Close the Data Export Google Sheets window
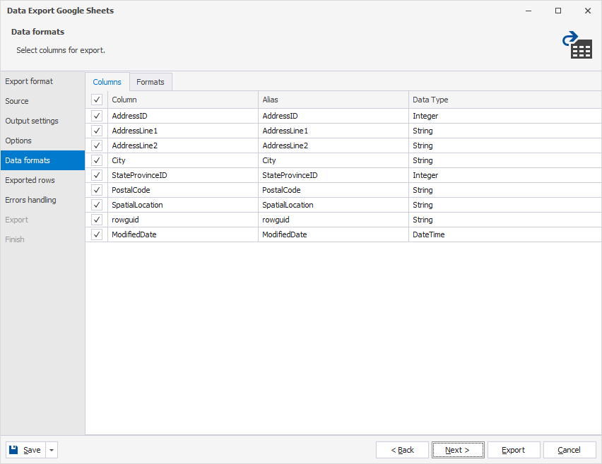Image resolution: width=602 pixels, height=464 pixels. (588, 11)
